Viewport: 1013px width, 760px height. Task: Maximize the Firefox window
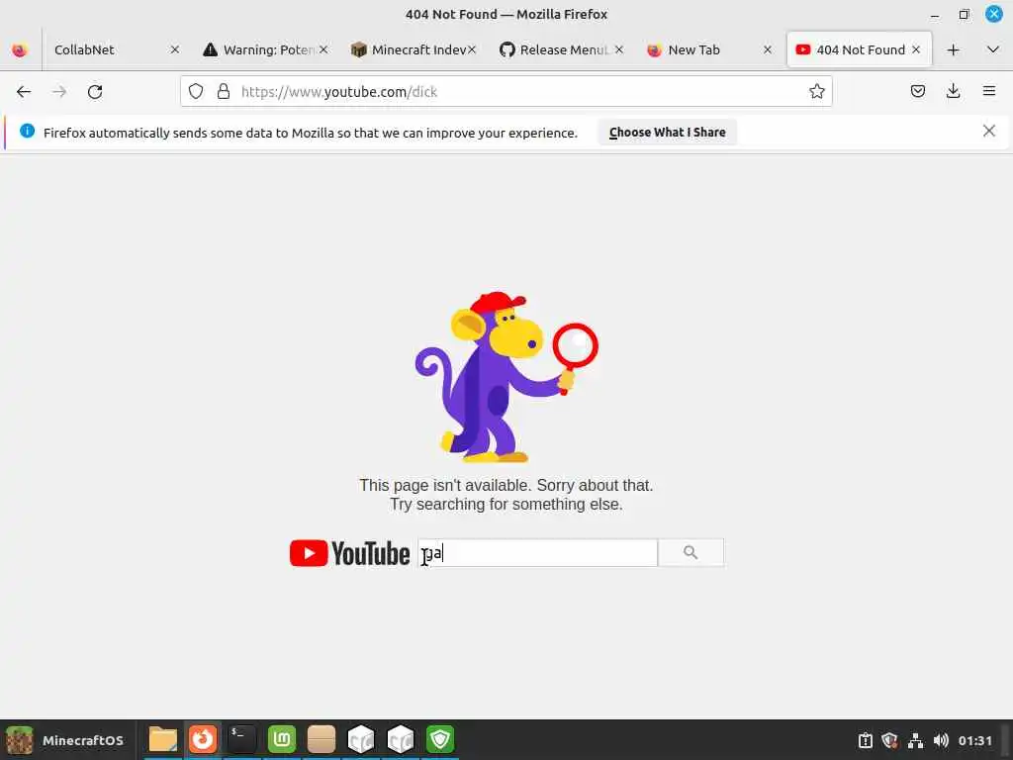pos(964,14)
